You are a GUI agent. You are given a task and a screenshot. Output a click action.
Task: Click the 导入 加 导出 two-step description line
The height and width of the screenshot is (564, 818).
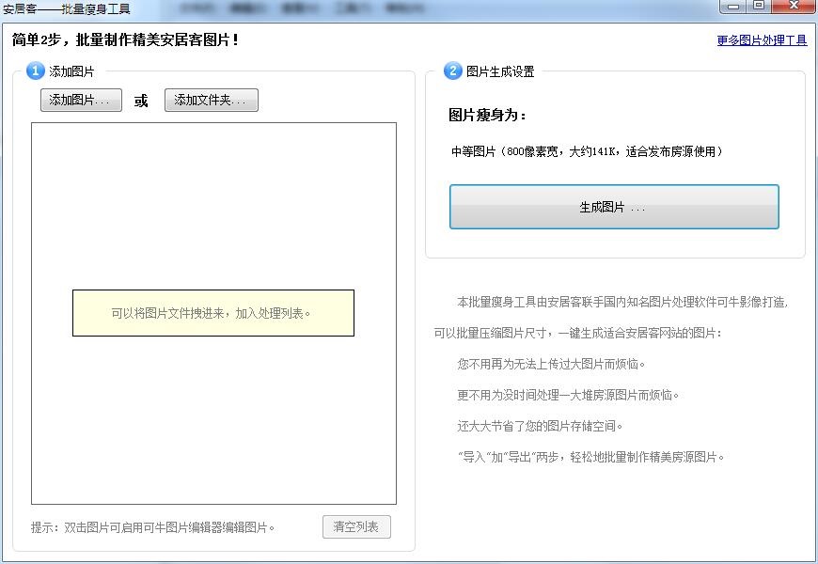(591, 457)
